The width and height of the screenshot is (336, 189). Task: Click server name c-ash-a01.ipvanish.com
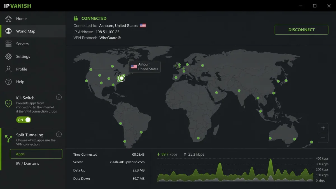coord(127,162)
